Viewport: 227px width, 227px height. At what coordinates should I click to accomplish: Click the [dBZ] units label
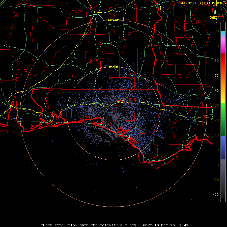click(x=214, y=18)
